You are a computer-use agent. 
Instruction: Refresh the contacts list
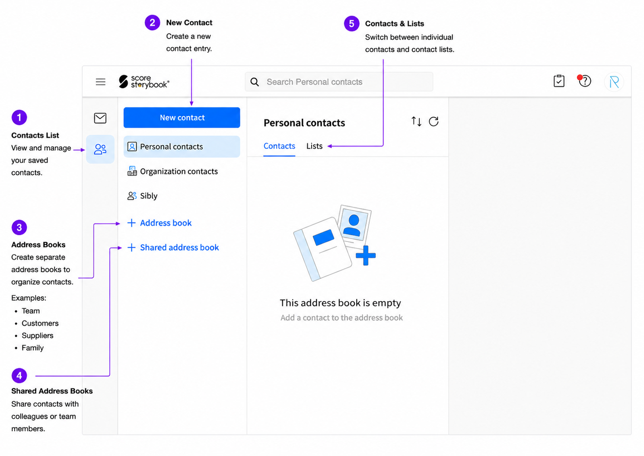pyautogui.click(x=434, y=121)
